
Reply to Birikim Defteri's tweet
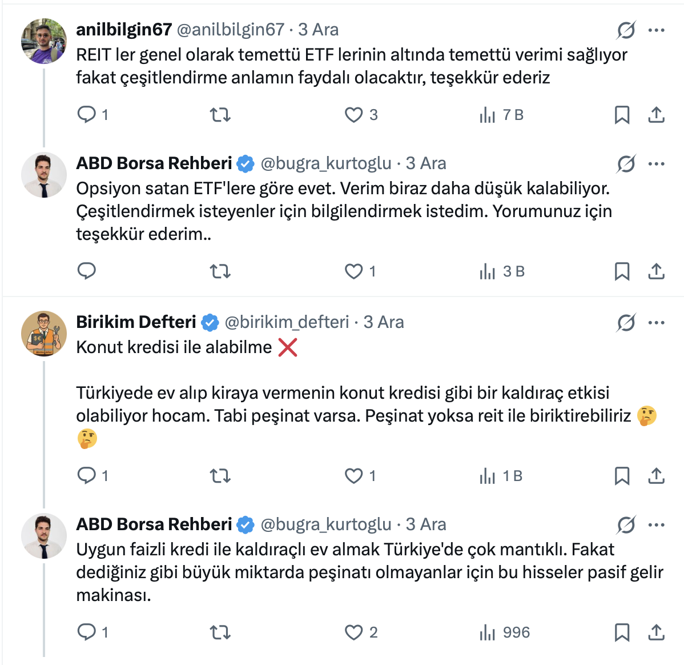click(x=87, y=476)
